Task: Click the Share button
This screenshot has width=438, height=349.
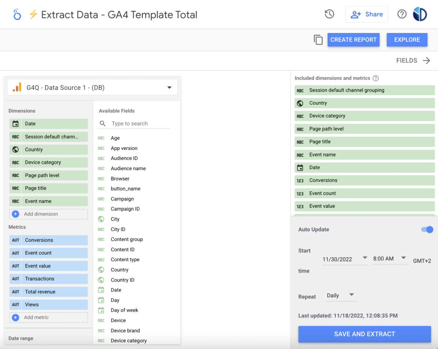Action: [367, 14]
